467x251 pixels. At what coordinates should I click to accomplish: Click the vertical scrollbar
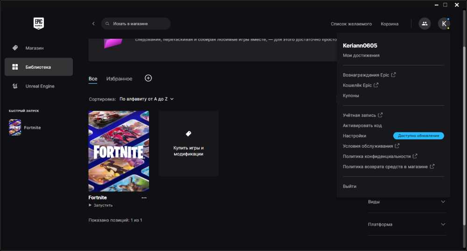464,136
